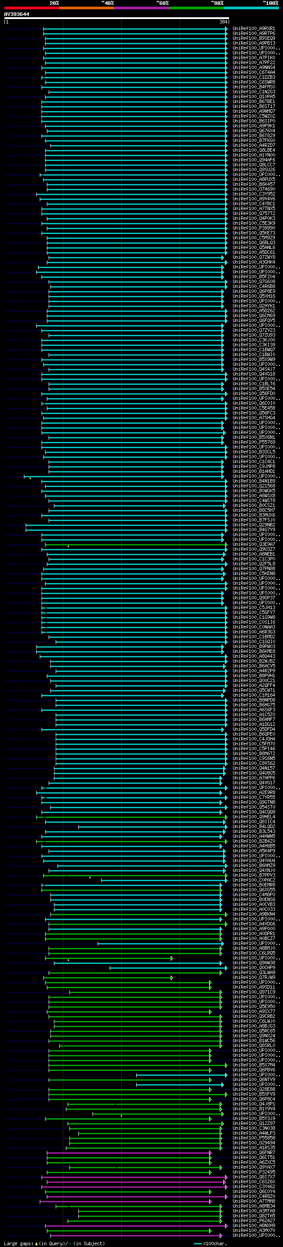
Task: Click hit UniRef100_B6TBE1
Action: (x=254, y=101)
